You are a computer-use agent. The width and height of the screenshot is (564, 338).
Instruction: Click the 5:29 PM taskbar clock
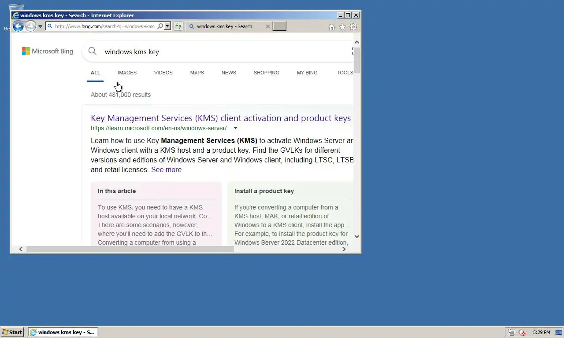point(542,333)
